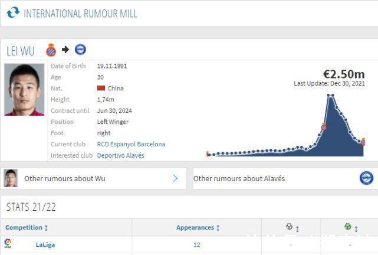Click the China flag icon
This screenshot has height=255, width=378.
tap(101, 88)
